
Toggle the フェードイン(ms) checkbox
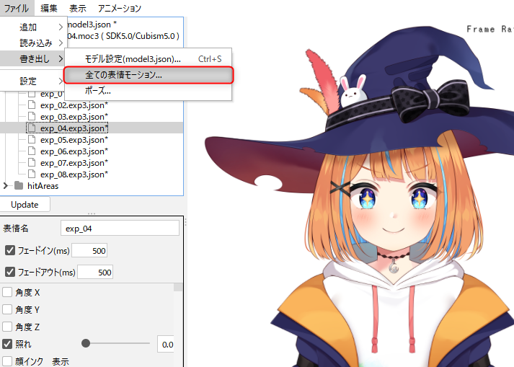pyautogui.click(x=10, y=250)
